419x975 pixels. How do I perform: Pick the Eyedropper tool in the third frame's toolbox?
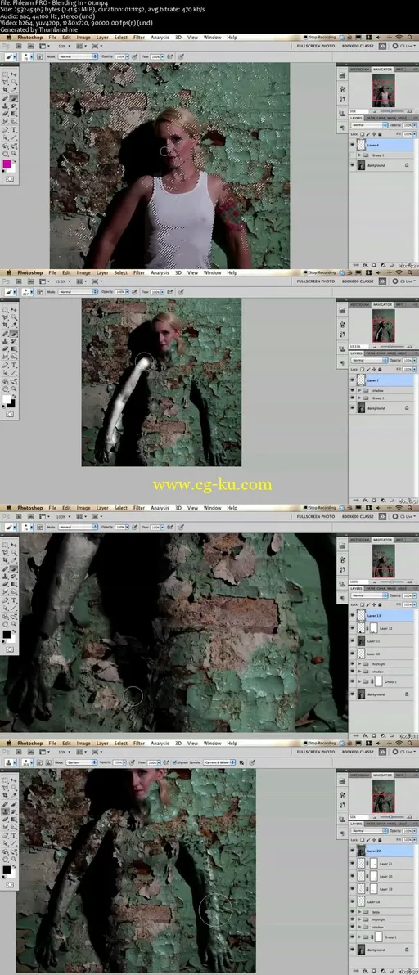tap(14, 559)
